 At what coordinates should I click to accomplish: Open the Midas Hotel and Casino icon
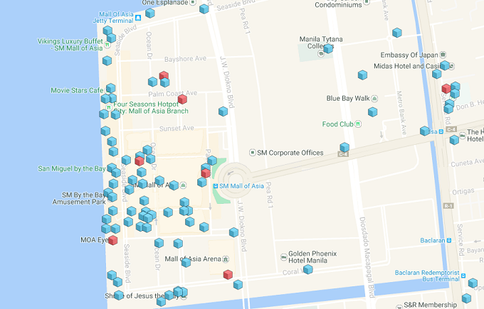(x=451, y=66)
